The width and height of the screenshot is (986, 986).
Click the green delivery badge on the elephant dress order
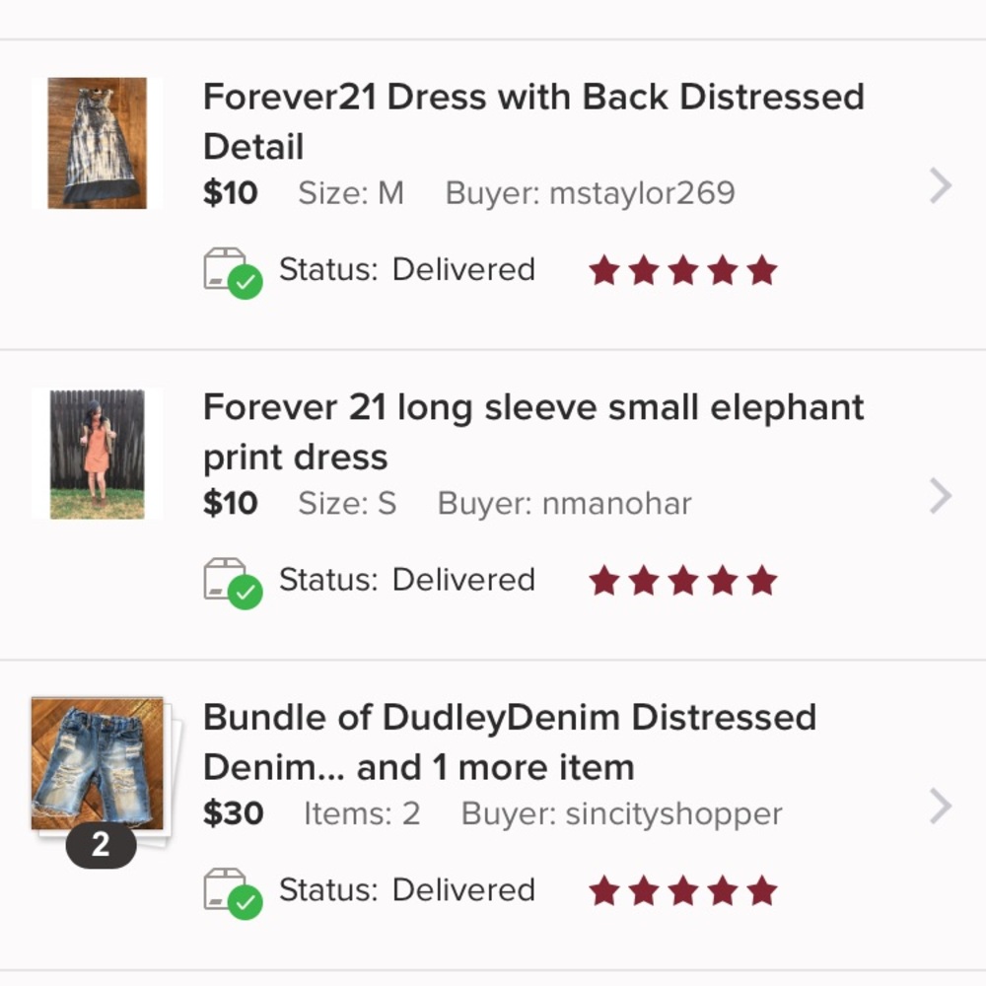245,594
